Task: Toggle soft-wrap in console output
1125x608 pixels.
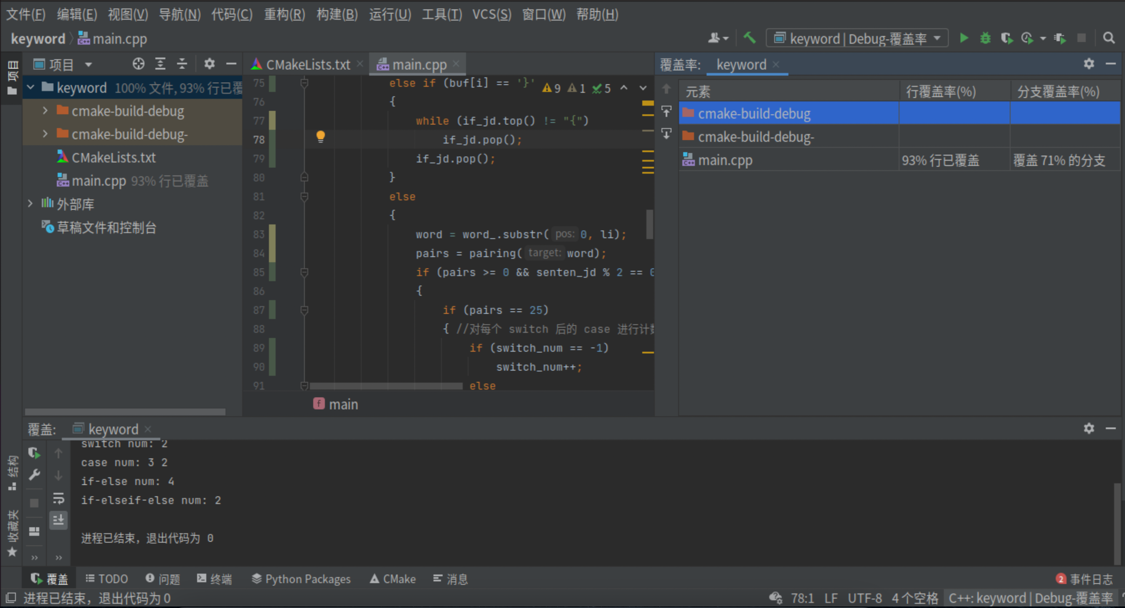Action: pos(58,498)
